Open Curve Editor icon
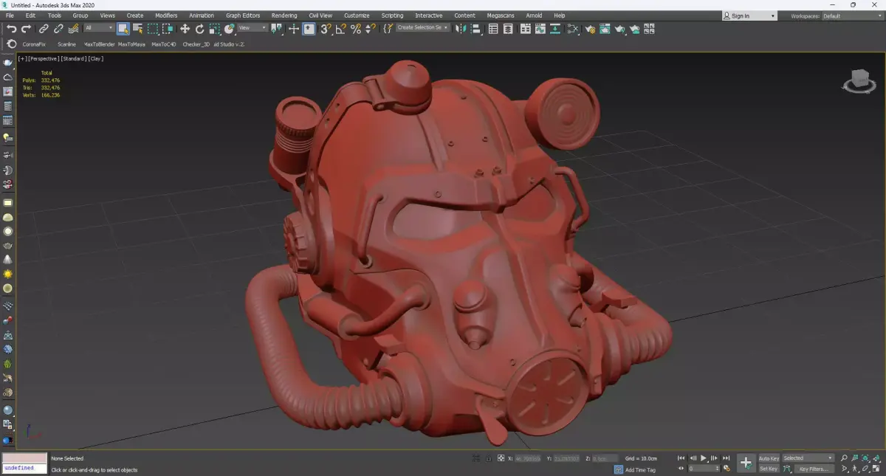The width and height of the screenshot is (886, 476). (x=540, y=29)
